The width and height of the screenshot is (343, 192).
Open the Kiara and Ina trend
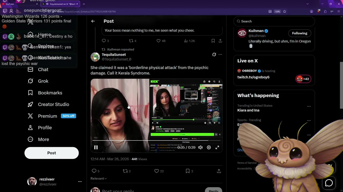pos(248,110)
